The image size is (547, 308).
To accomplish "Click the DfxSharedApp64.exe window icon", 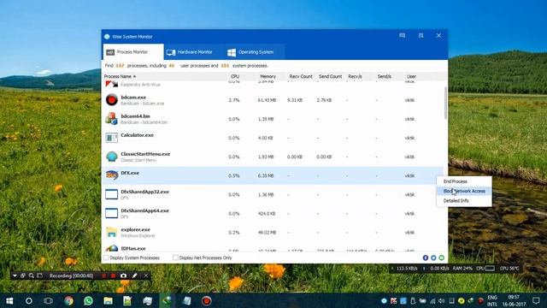I will [x=112, y=213].
